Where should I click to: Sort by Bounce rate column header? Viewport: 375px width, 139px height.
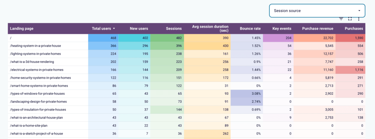click(x=250, y=29)
